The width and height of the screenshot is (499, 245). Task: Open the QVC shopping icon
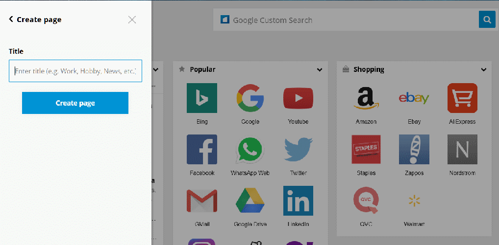click(x=366, y=200)
